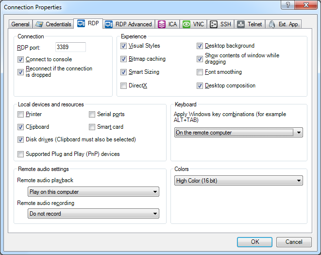Click the RDP port input field
Image resolution: width=321 pixels, height=255 pixels.
click(70, 47)
